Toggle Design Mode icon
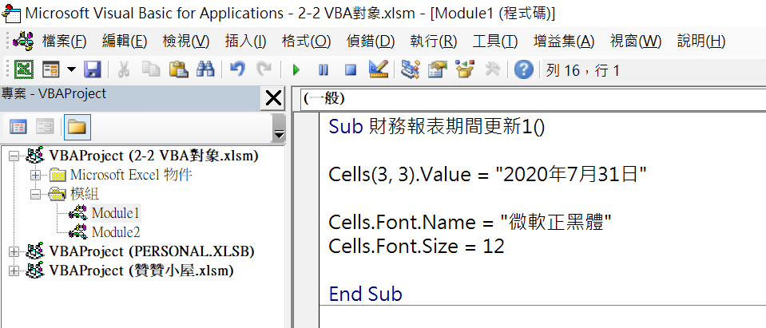Viewport: 766px width, 328px height. click(378, 69)
